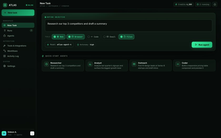Click the white icon button beside Gideon A.
221x138 pixels.
[32, 133]
